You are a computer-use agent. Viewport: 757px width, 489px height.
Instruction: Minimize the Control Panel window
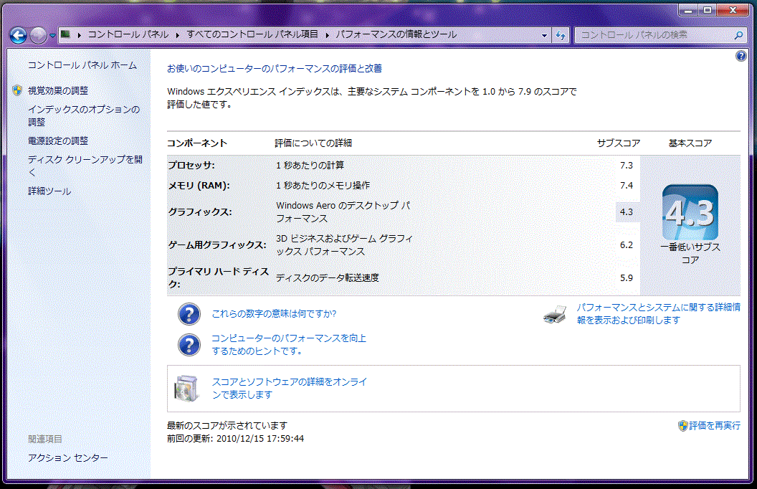click(688, 10)
